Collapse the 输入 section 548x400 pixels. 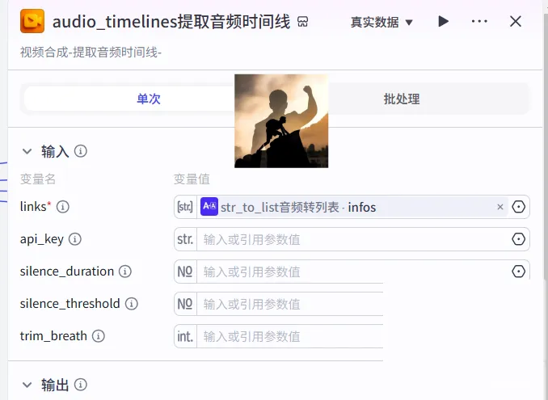pos(27,151)
